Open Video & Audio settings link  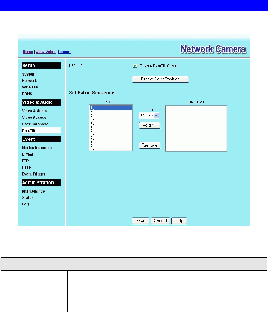point(34,111)
